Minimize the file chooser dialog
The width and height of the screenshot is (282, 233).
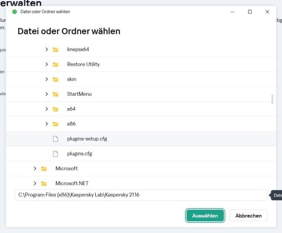click(x=232, y=12)
